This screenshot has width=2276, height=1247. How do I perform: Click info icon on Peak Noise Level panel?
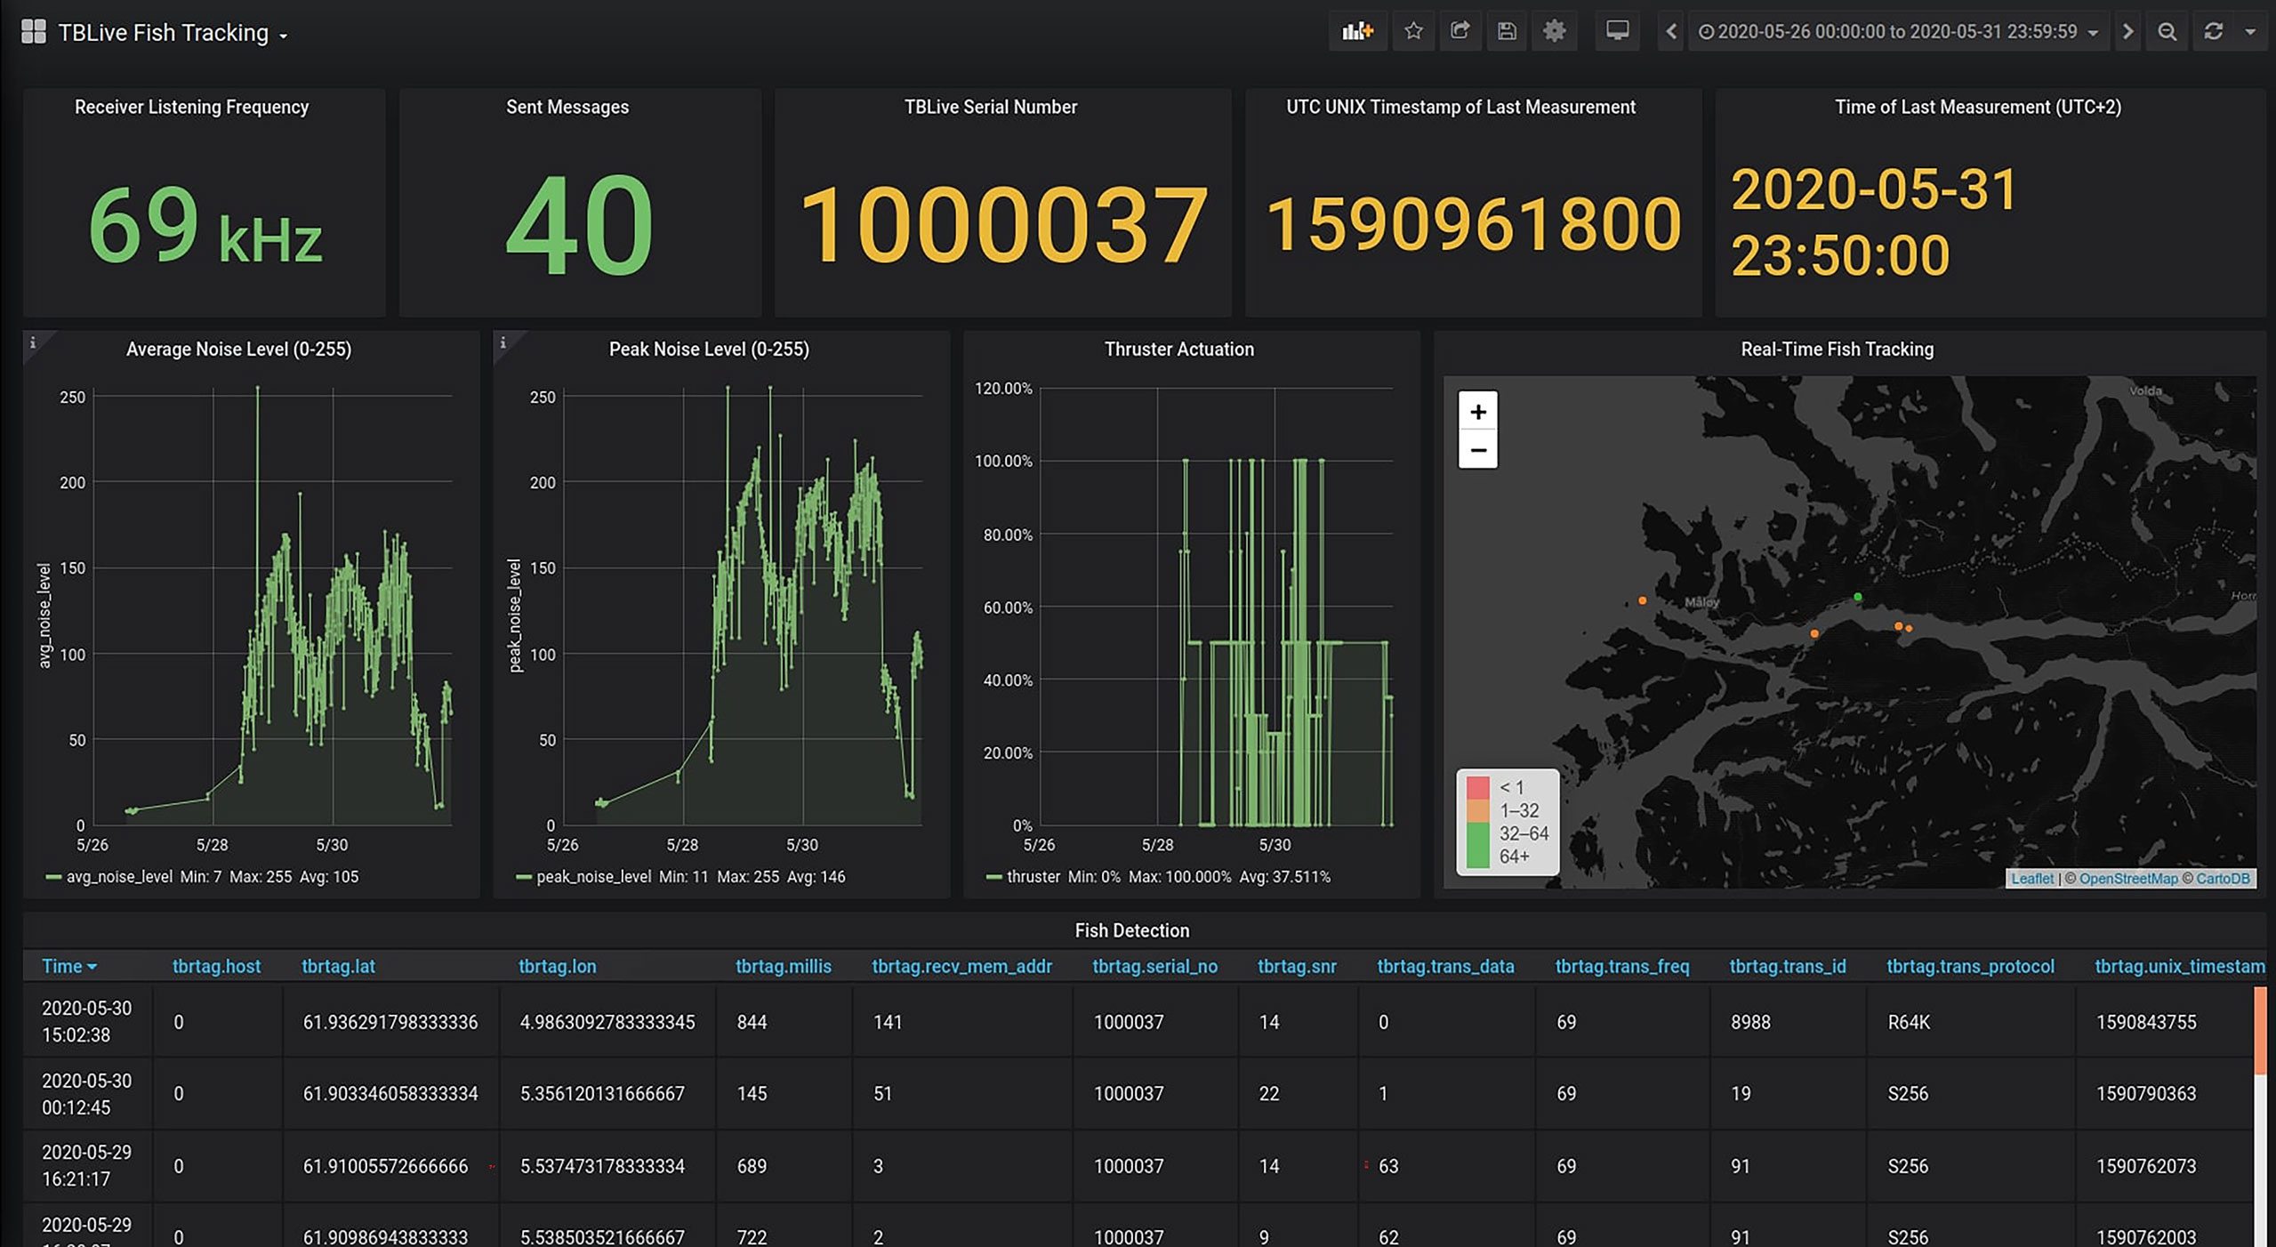503,342
